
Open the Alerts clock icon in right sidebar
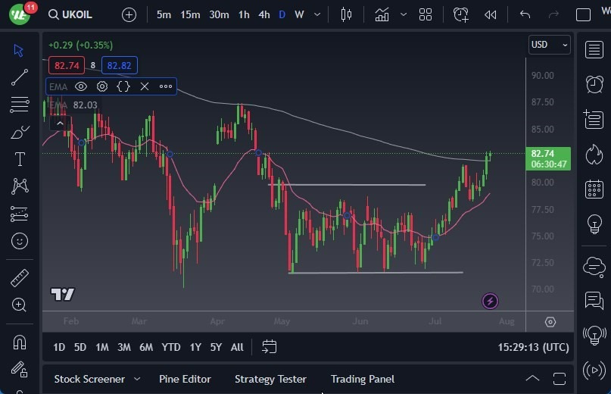[x=594, y=83]
